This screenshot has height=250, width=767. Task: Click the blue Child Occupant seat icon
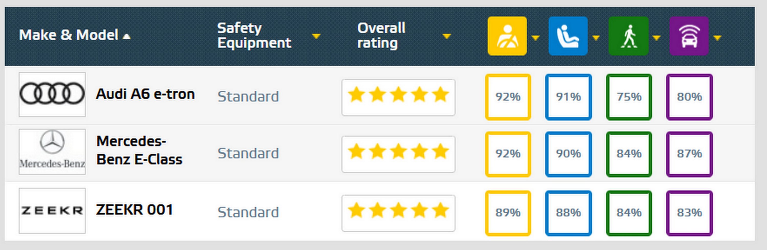point(568,36)
